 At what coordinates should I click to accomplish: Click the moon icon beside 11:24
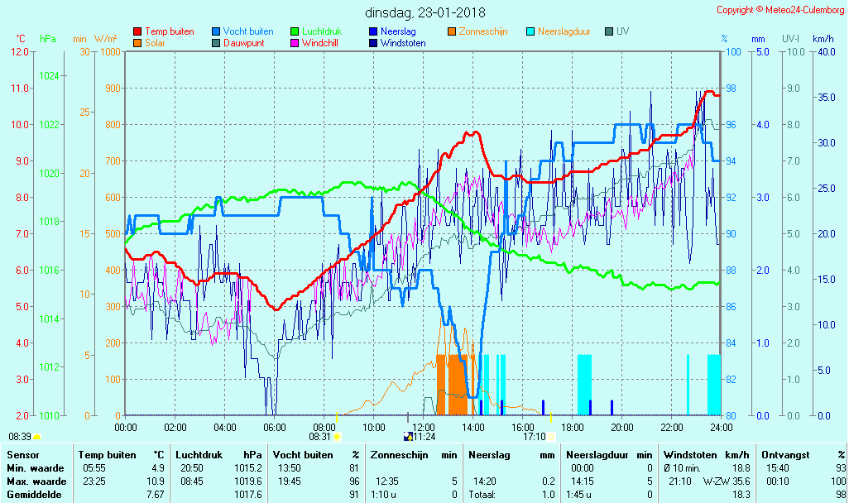pos(407,437)
